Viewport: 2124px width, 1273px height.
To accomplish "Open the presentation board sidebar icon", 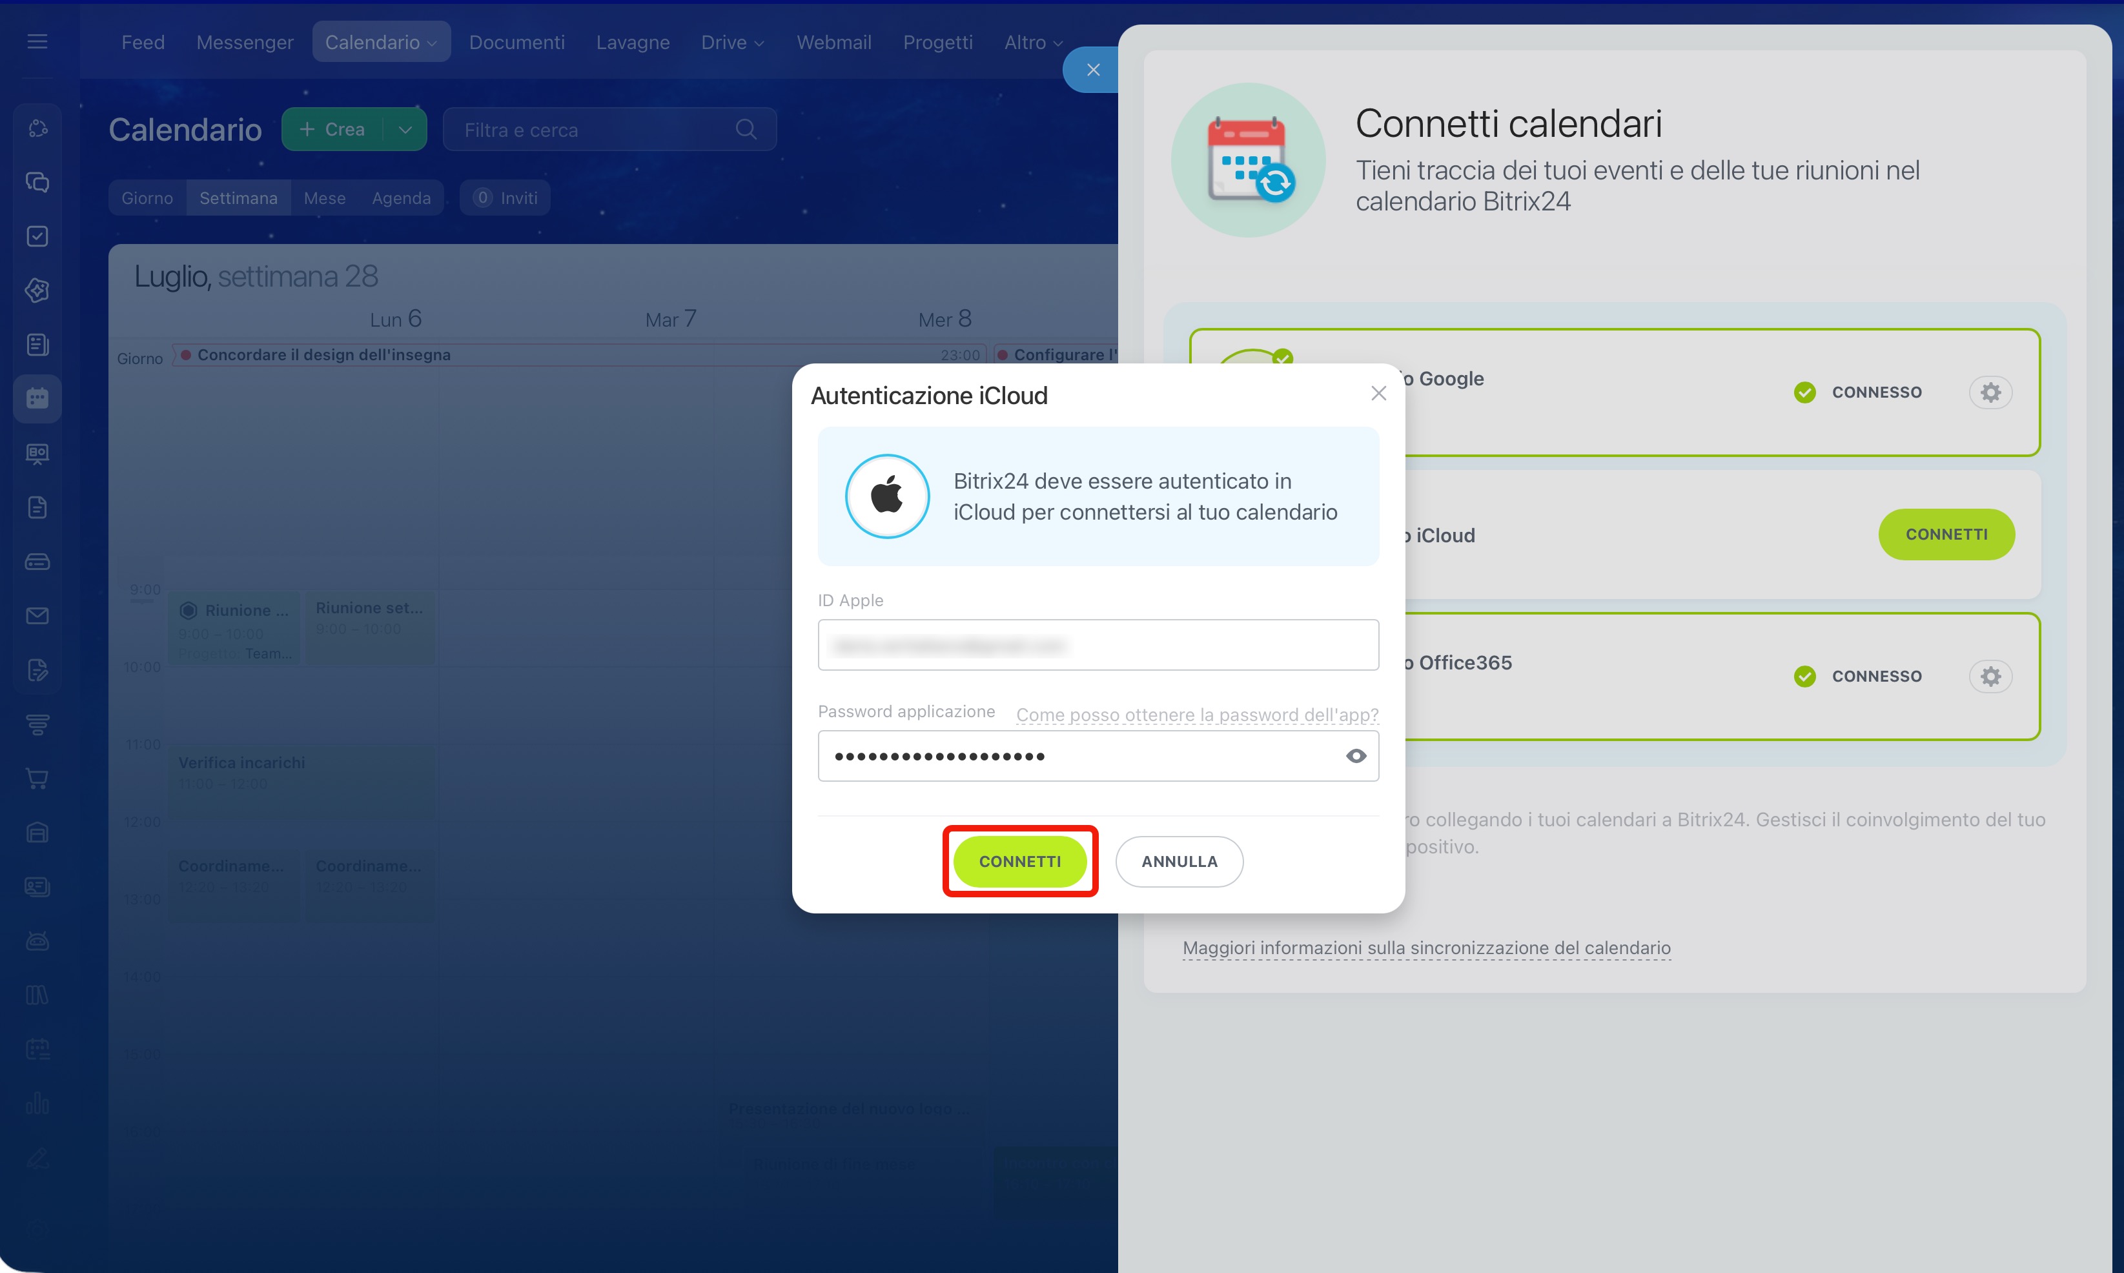I will coord(37,453).
